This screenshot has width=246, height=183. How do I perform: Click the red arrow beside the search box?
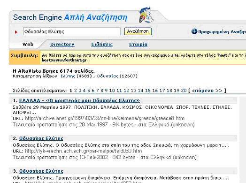pos(16,32)
